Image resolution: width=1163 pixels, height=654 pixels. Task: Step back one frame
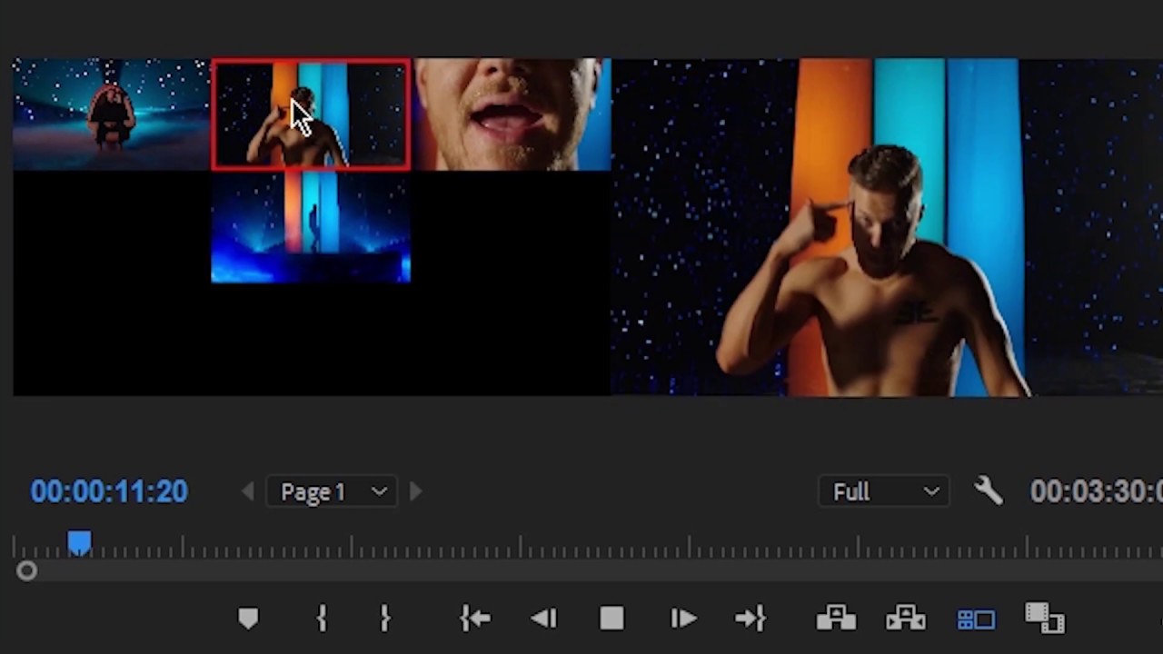[x=543, y=619]
